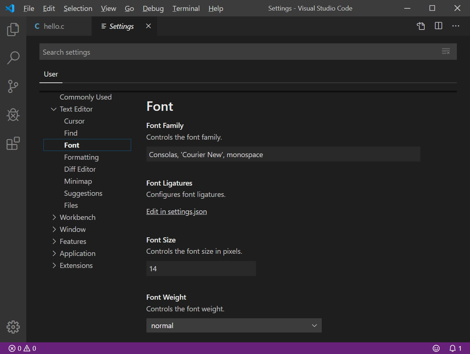Image resolution: width=470 pixels, height=354 pixels.
Task: Click the Font Size field showing 14
Action: coord(201,269)
